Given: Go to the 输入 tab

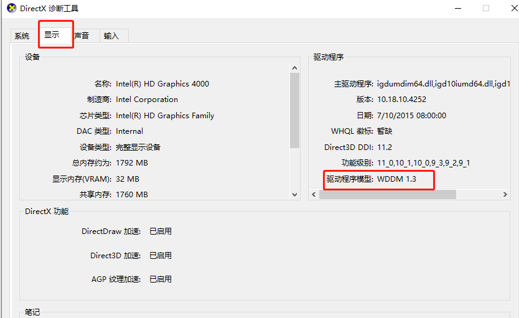Looking at the screenshot, I should [x=111, y=36].
